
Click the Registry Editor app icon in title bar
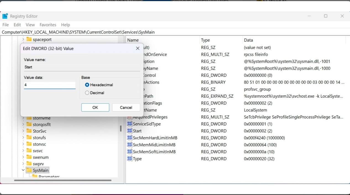[x=5, y=16]
